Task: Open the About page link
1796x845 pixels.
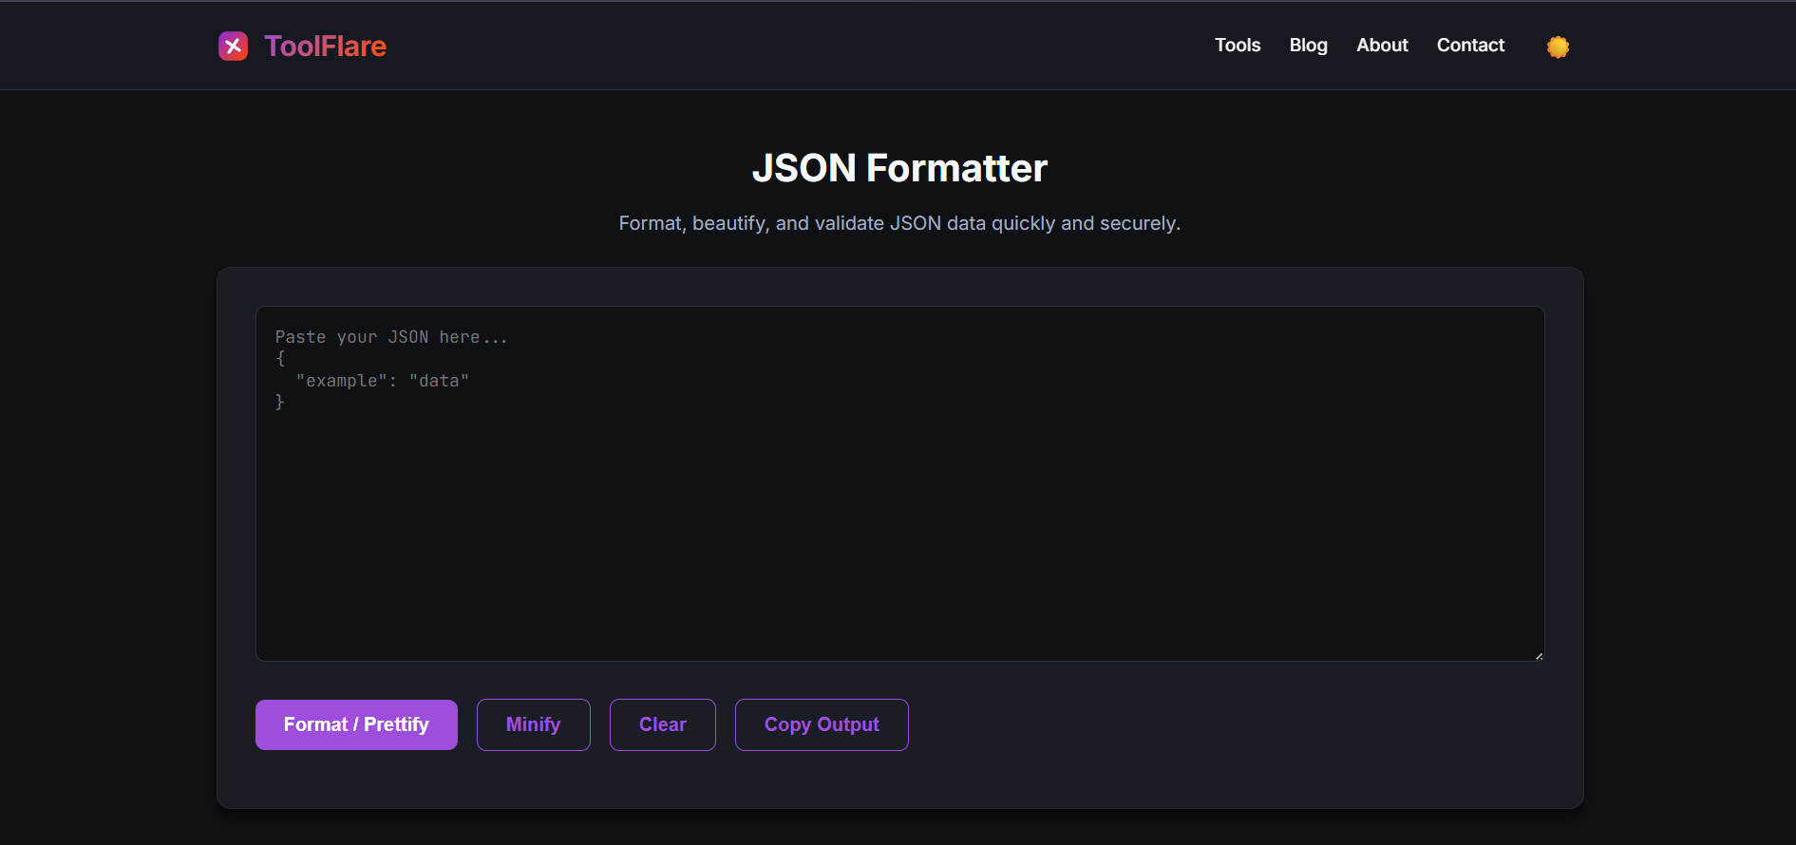Action: click(x=1382, y=46)
